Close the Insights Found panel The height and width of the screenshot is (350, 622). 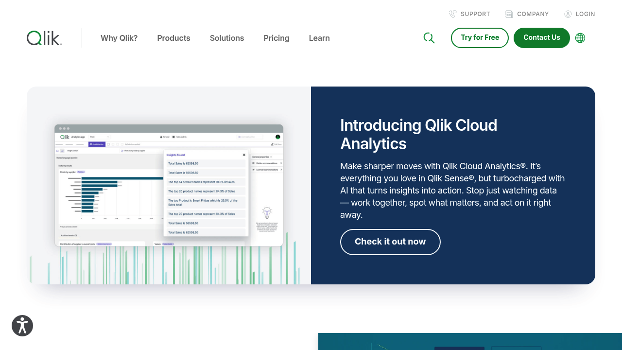click(x=243, y=155)
